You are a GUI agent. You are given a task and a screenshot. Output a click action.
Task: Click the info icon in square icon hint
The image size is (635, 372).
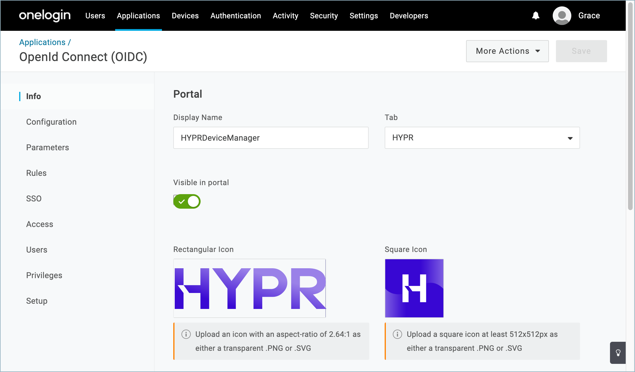tap(397, 334)
